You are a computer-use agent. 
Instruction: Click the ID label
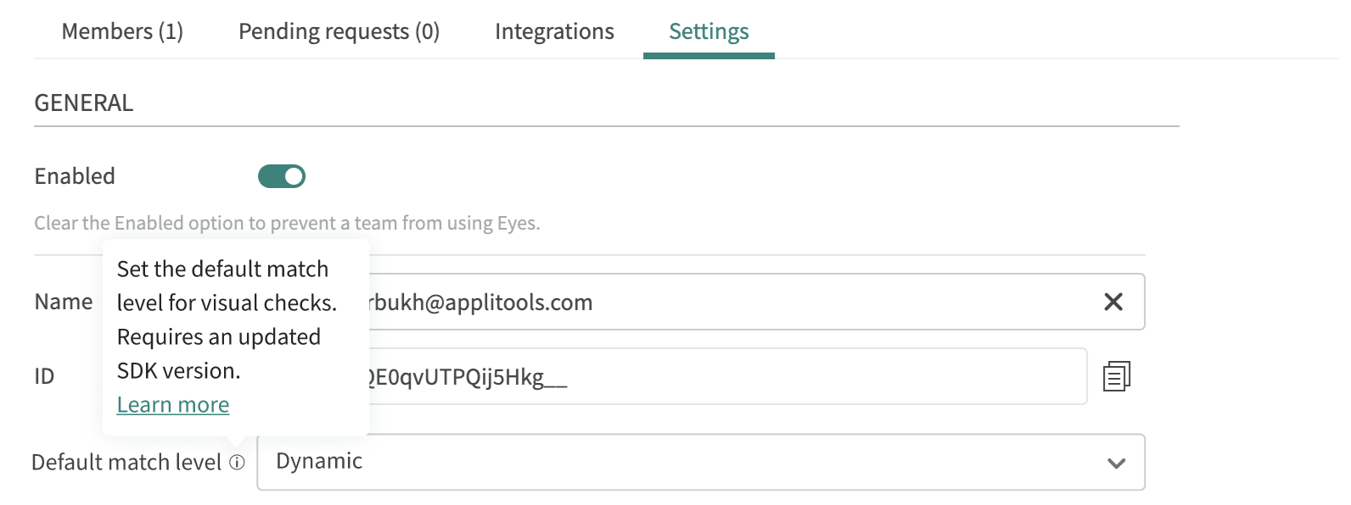pyautogui.click(x=44, y=376)
